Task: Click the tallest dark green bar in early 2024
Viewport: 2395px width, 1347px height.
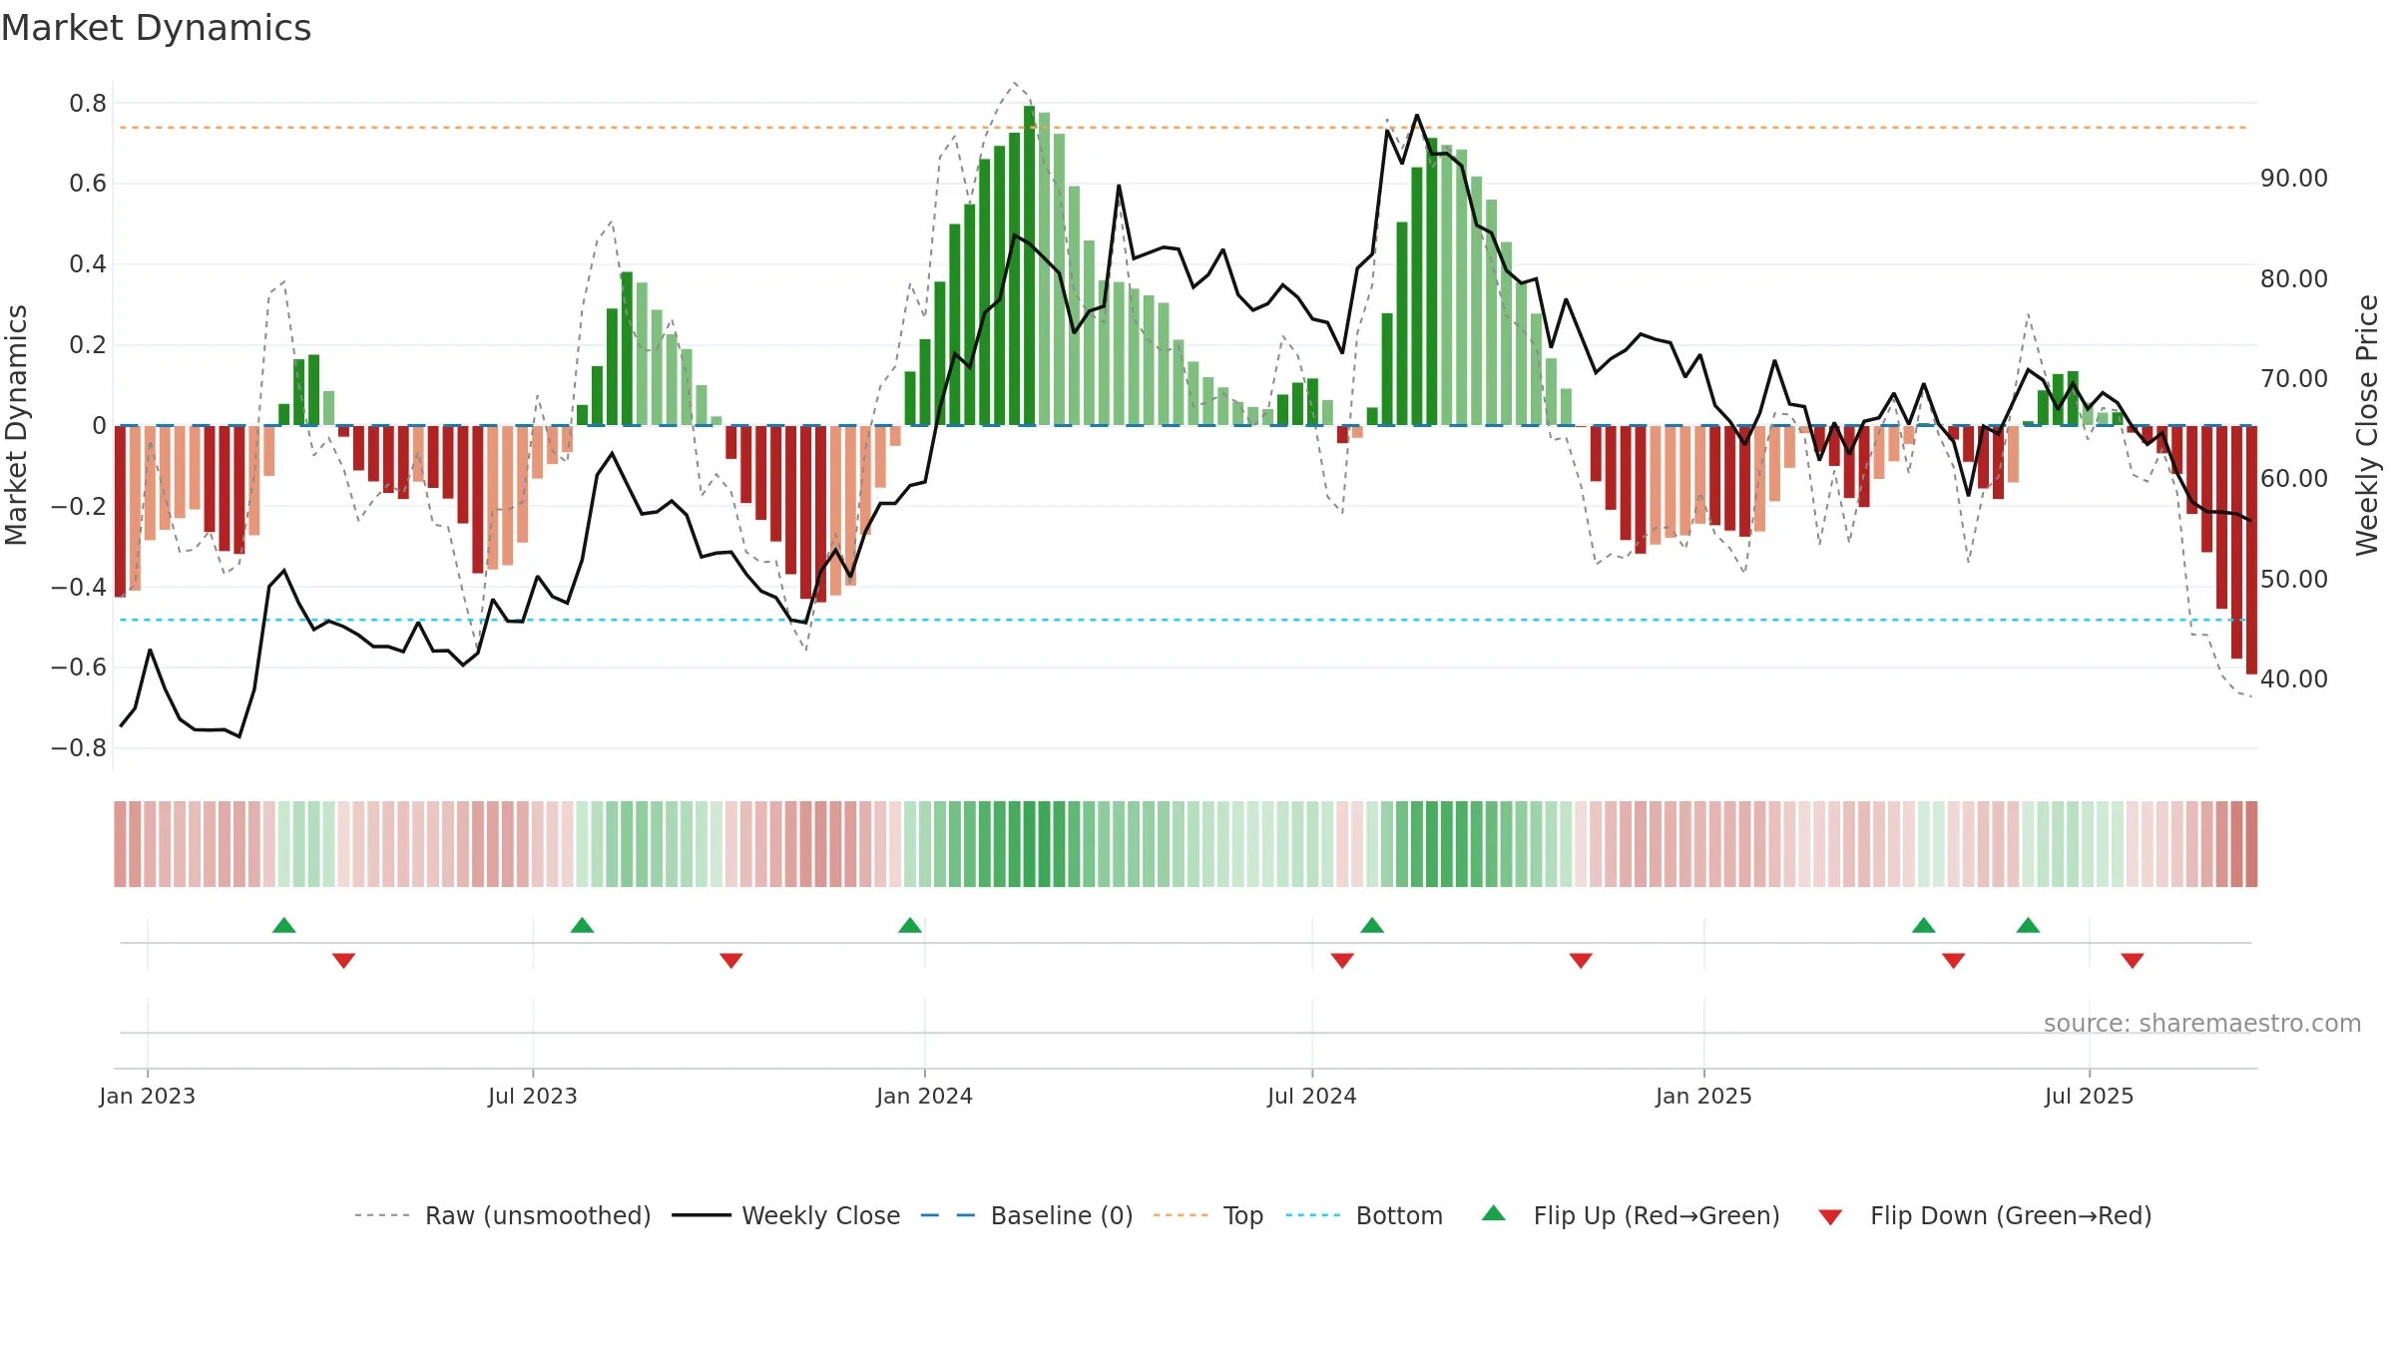Action: coord(1029,265)
